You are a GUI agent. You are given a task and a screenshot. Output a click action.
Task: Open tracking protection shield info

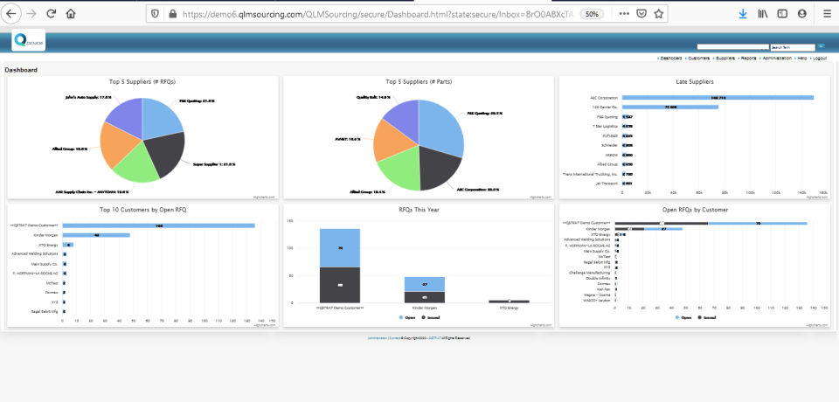pos(156,14)
